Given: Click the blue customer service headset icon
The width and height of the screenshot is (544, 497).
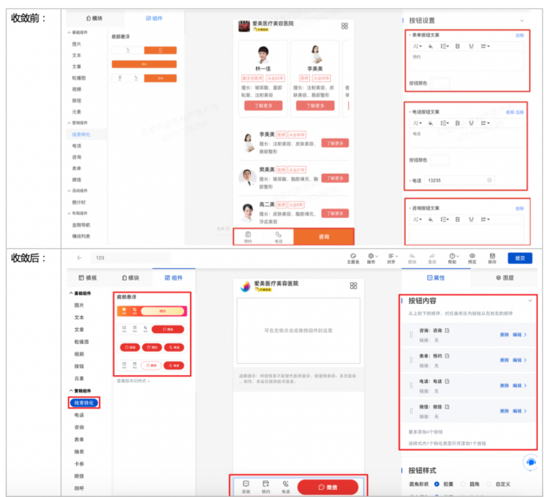Looking at the screenshot, I should 530,462.
